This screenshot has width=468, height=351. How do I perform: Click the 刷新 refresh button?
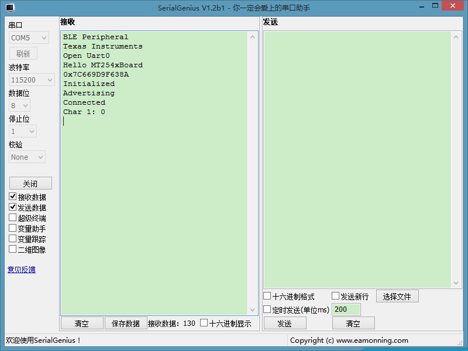pyautogui.click(x=23, y=54)
